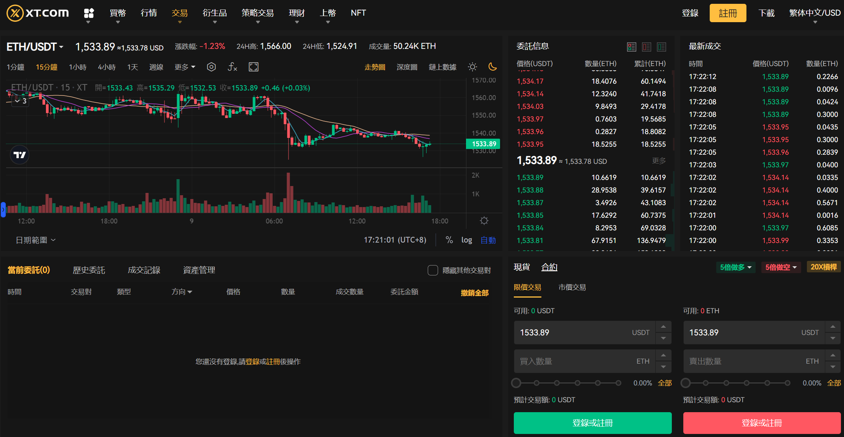
Task: Open the XT.com home logo
Action: [37, 13]
